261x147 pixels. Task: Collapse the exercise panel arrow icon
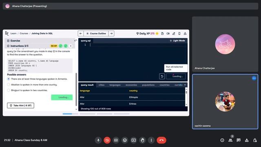(x=75, y=40)
